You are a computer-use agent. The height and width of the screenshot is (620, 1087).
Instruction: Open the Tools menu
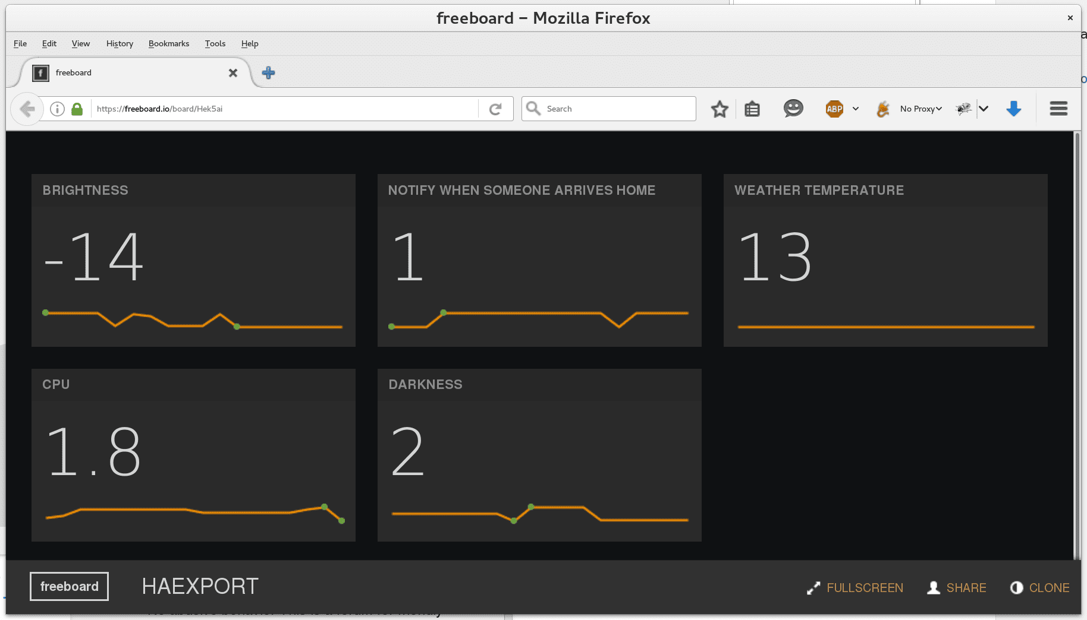click(215, 44)
